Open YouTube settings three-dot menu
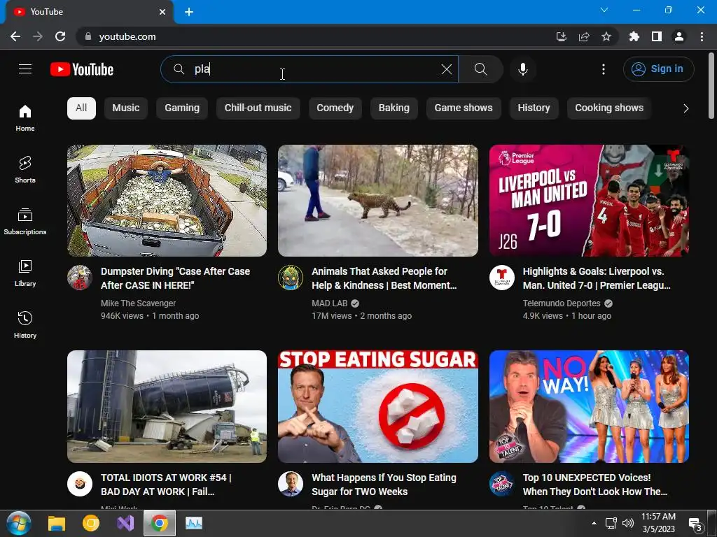Viewport: 717px width, 537px height. point(603,69)
